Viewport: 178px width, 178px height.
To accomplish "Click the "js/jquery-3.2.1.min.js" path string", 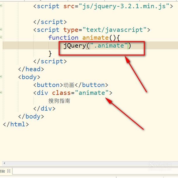I will (124, 6).
